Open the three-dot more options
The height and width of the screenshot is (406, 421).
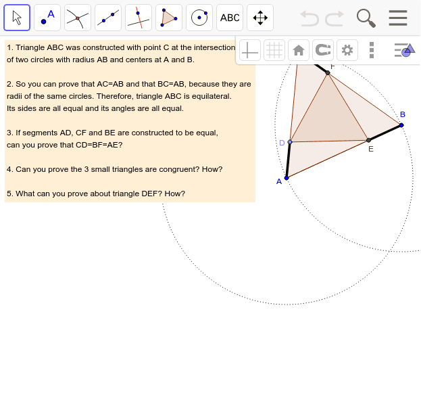point(372,50)
